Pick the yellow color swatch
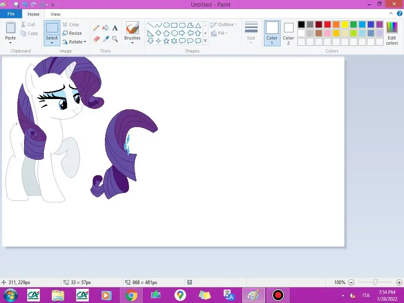Viewport: 404px width, 303px height. pos(345,24)
